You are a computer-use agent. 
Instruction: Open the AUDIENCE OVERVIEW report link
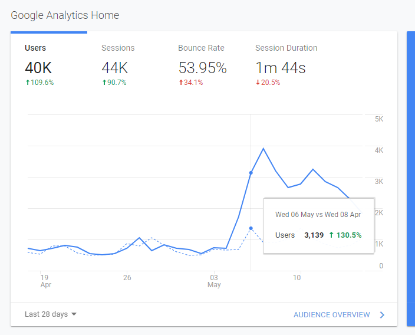pyautogui.click(x=332, y=314)
